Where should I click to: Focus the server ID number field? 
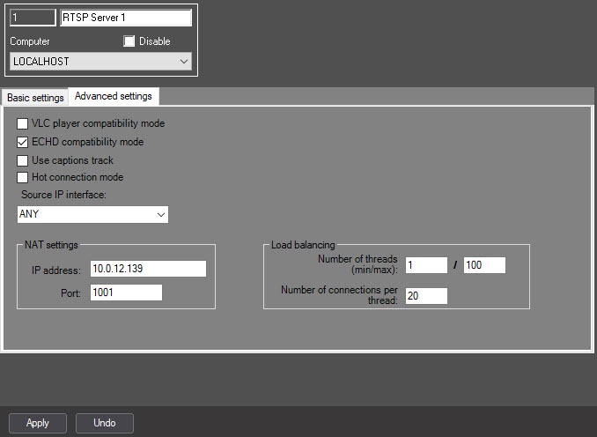tap(32, 18)
